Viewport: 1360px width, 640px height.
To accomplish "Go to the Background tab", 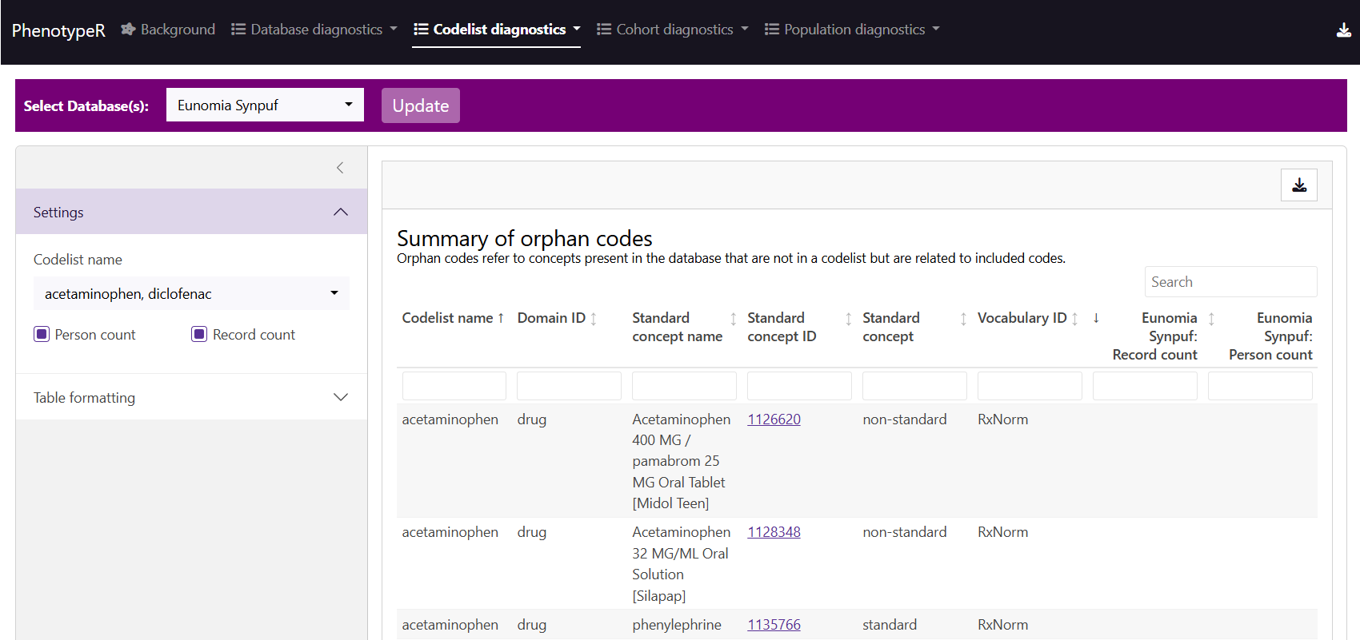I will tap(168, 30).
